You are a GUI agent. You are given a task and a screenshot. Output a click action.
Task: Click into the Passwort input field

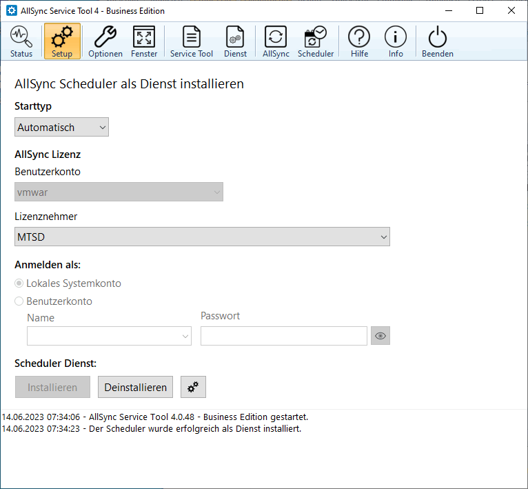283,337
